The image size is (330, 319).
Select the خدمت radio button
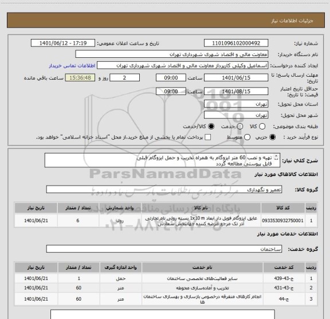[x=240, y=127]
